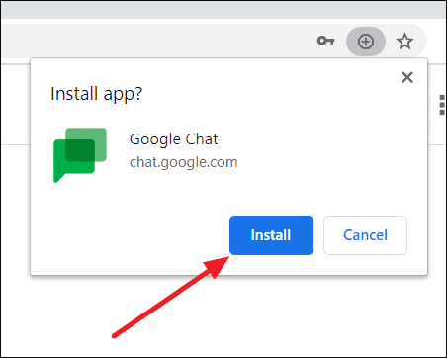447x358 pixels.
Task: Bookmark this page with the star icon
Action: [x=404, y=42]
